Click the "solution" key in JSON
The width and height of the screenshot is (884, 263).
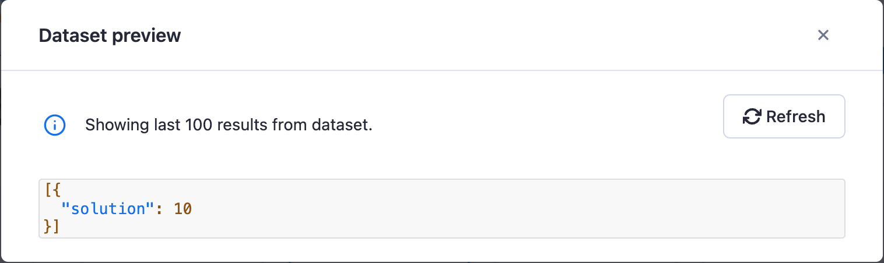pyautogui.click(x=107, y=208)
